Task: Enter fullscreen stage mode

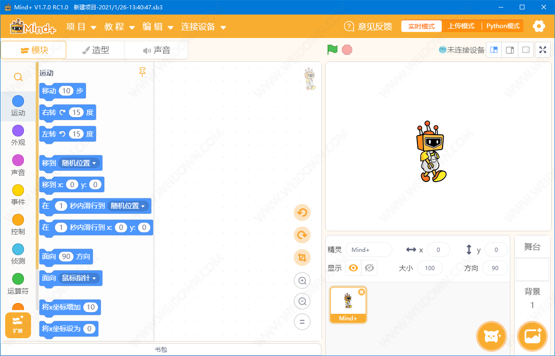Action: [x=543, y=50]
